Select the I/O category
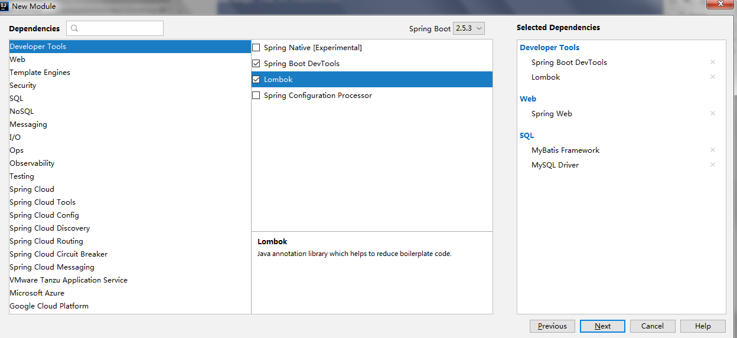The width and height of the screenshot is (737, 338). (x=130, y=137)
